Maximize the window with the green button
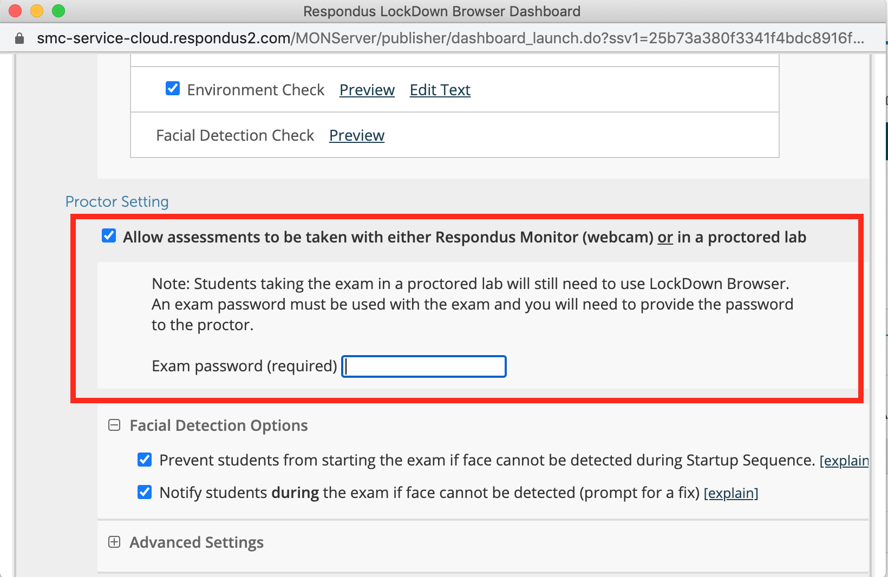This screenshot has height=577, width=888. coord(58,11)
